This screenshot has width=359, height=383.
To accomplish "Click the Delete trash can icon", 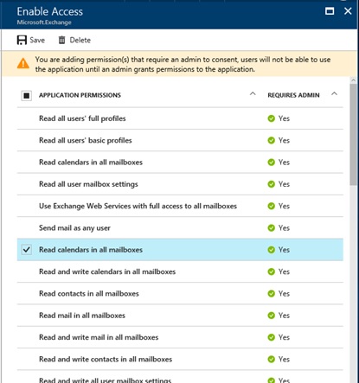I will [x=61, y=40].
